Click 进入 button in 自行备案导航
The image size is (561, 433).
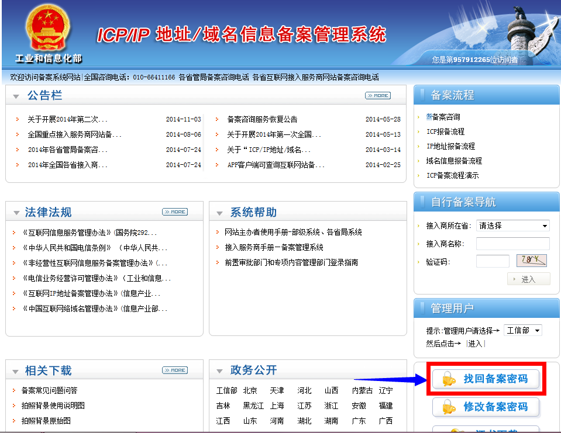pyautogui.click(x=528, y=279)
